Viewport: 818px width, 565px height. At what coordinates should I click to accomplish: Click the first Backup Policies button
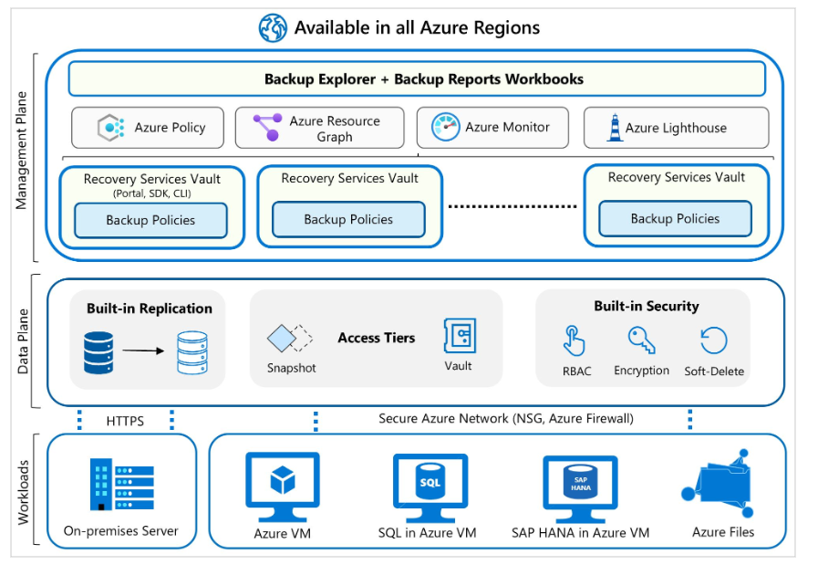coord(150,219)
